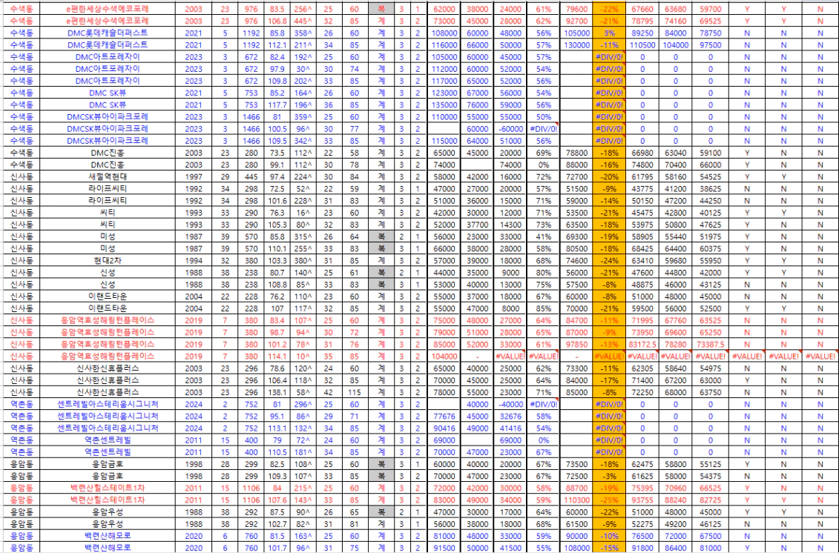The width and height of the screenshot is (839, 553).
Task: Click the 85% ratio cell
Action: coord(543,308)
